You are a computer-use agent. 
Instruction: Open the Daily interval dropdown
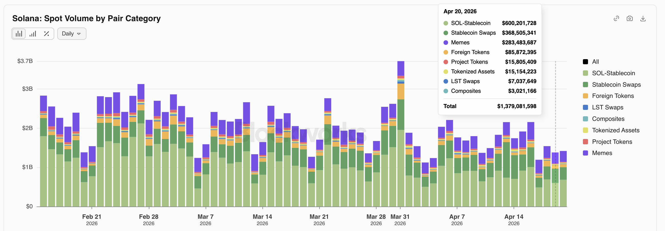tap(72, 34)
